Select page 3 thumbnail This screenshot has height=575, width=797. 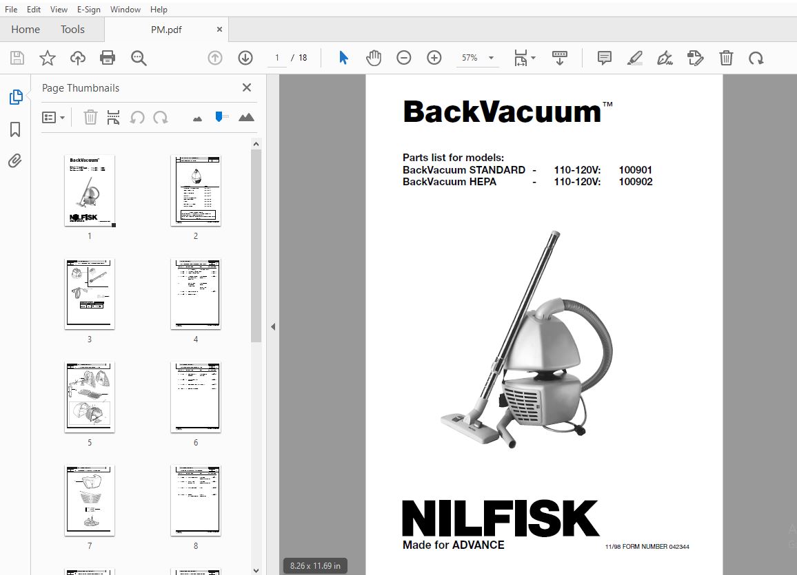tap(90, 294)
